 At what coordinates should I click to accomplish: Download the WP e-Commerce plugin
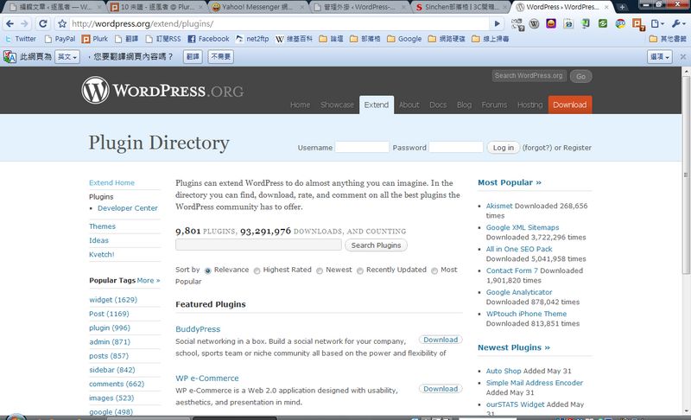[441, 389]
